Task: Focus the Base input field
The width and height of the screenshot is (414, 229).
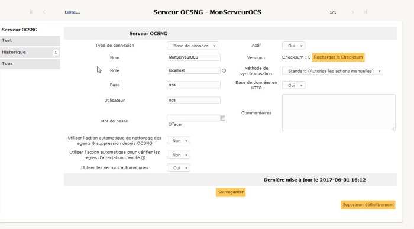Action: pyautogui.click(x=193, y=85)
